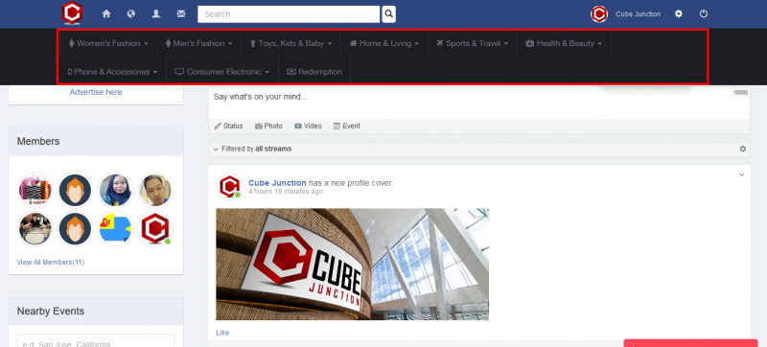Image resolution: width=767 pixels, height=347 pixels.
Task: Click the Search input field
Action: pyautogui.click(x=289, y=14)
